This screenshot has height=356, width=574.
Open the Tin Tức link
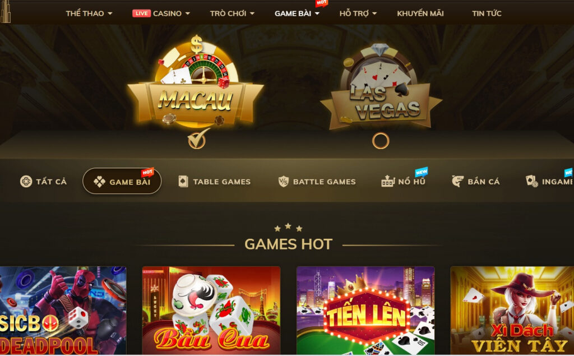point(487,13)
